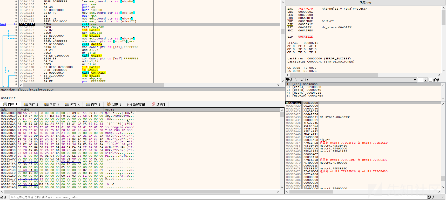446x200 pixels.
Task: Click jump arrow marker at 006A1122
Action: pos(40,30)
